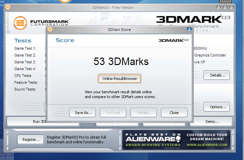Visit the WWW.ALIENWARE.COM link in banner

coord(207,145)
